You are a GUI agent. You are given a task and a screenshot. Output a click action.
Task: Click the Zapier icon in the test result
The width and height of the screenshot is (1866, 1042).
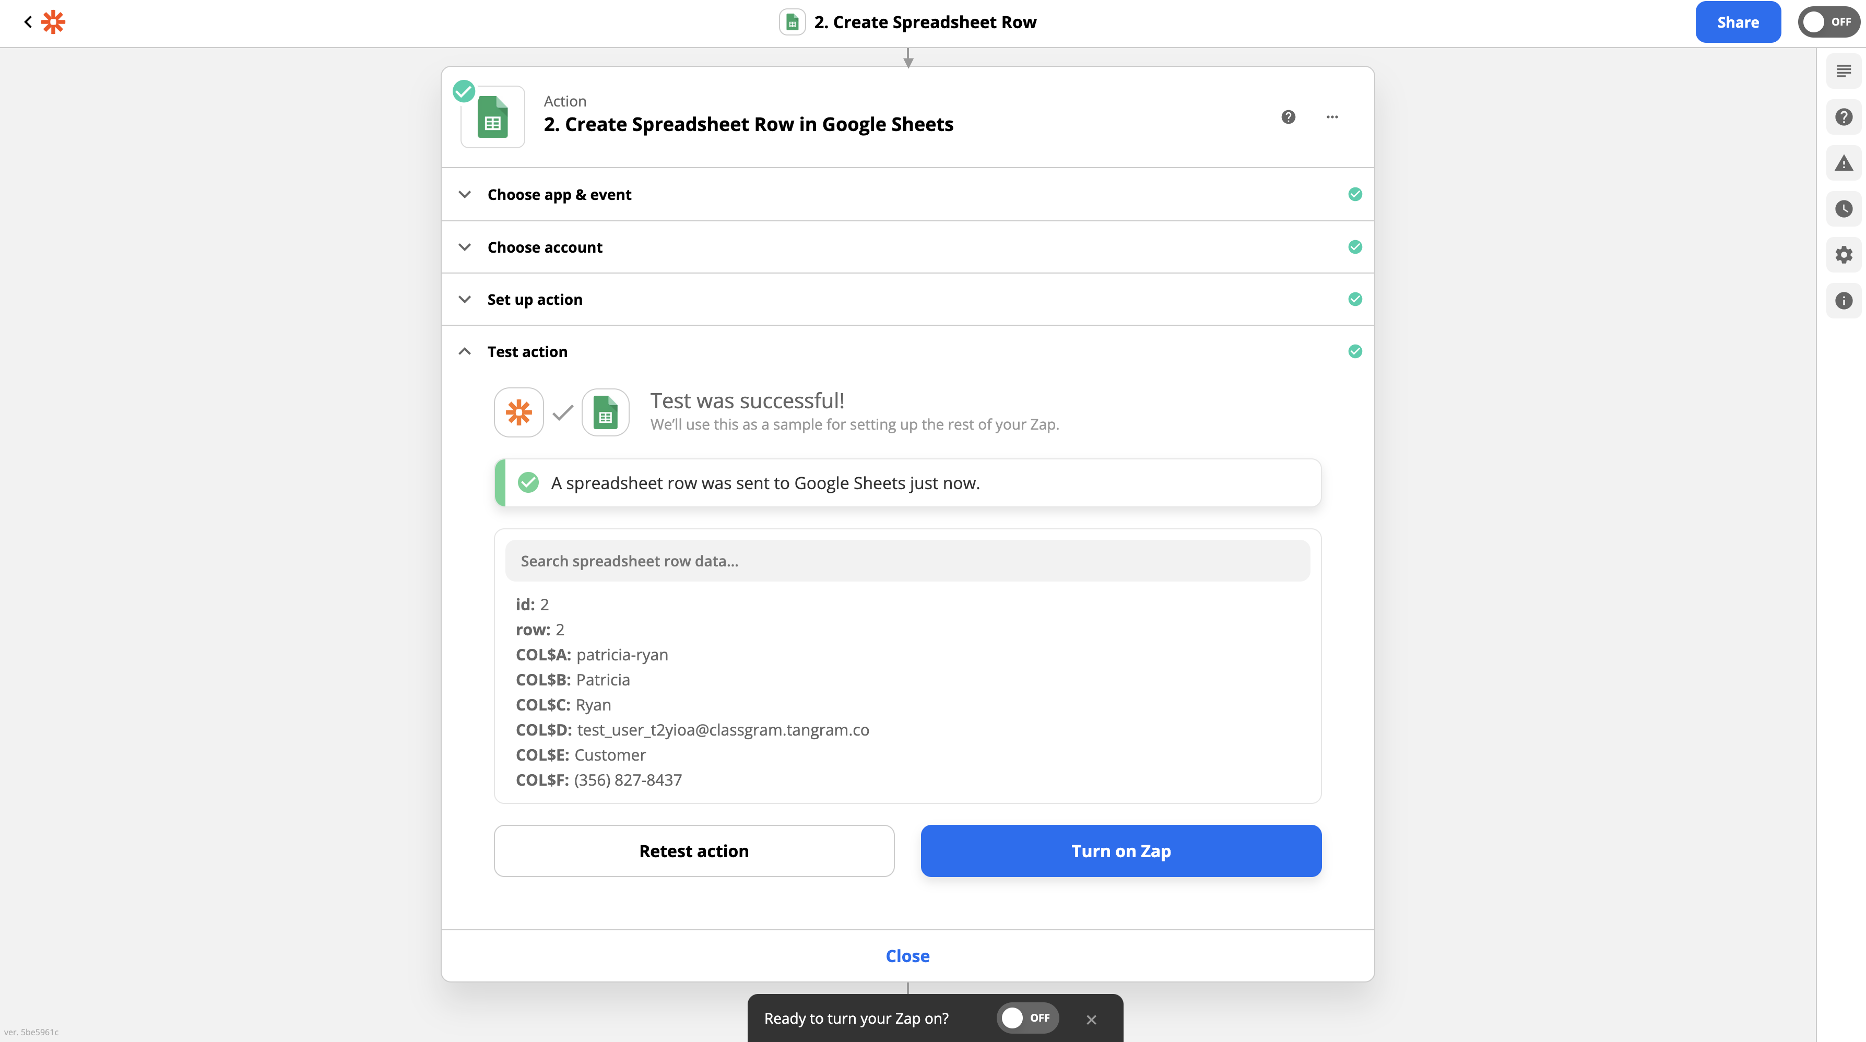518,412
